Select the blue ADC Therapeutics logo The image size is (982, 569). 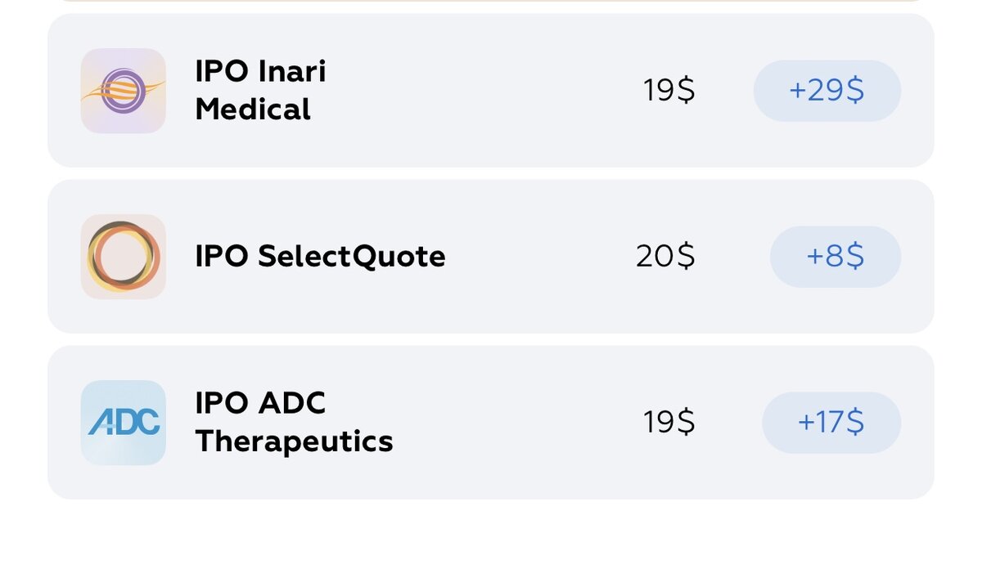[x=124, y=423]
